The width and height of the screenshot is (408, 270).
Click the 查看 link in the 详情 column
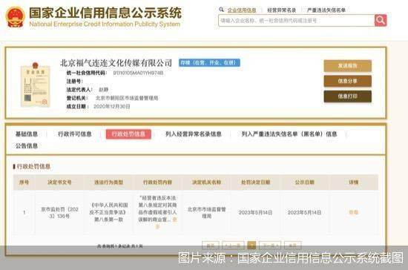point(353,213)
